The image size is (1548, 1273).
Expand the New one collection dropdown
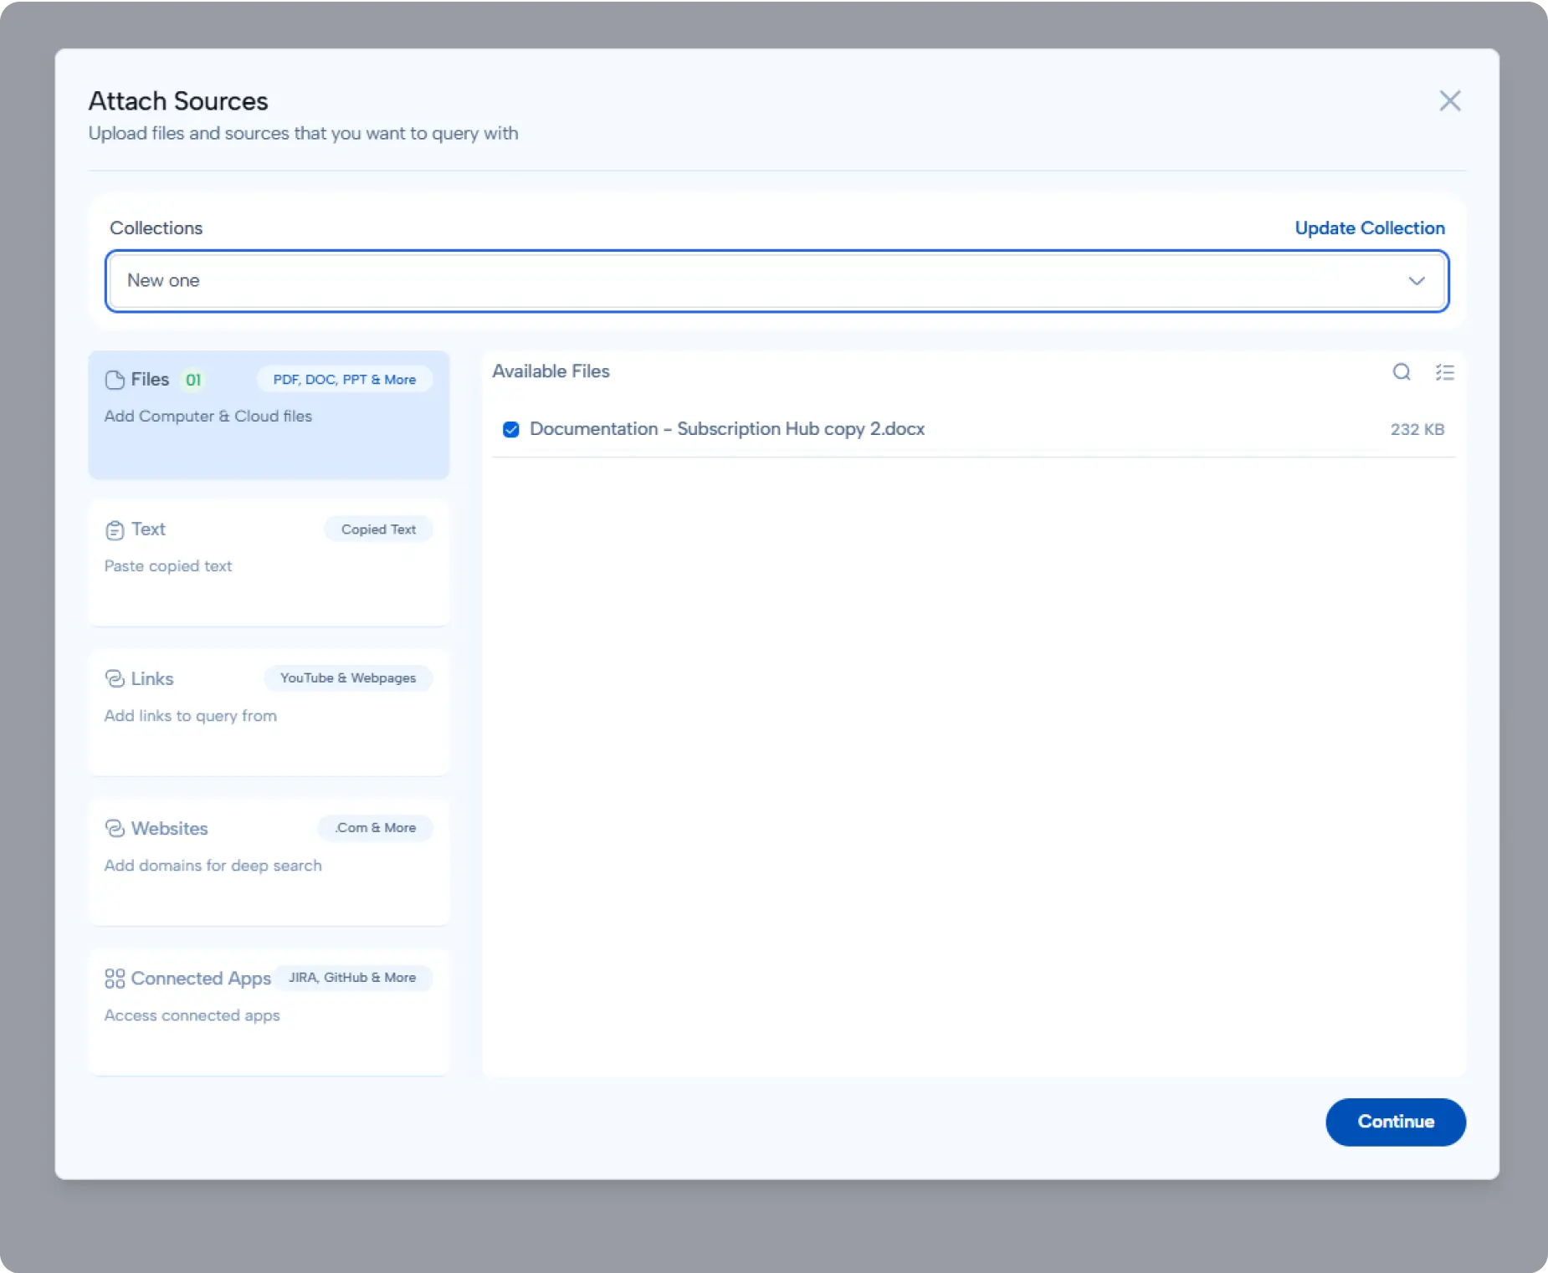coord(777,281)
